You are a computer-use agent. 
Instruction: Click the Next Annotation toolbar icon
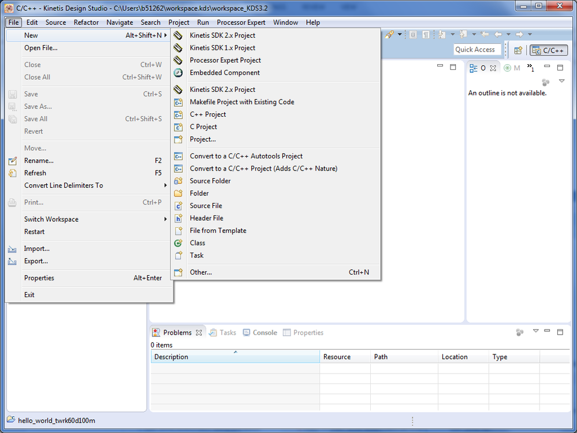[442, 35]
